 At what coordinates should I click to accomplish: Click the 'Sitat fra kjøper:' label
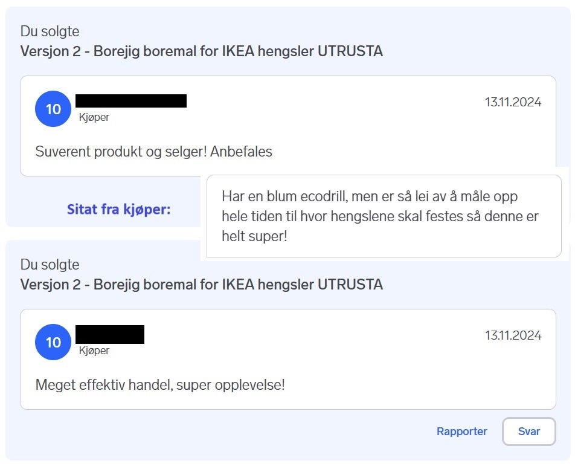119,209
